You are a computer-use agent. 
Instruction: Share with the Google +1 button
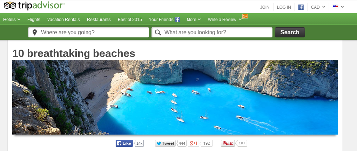pos(193,143)
